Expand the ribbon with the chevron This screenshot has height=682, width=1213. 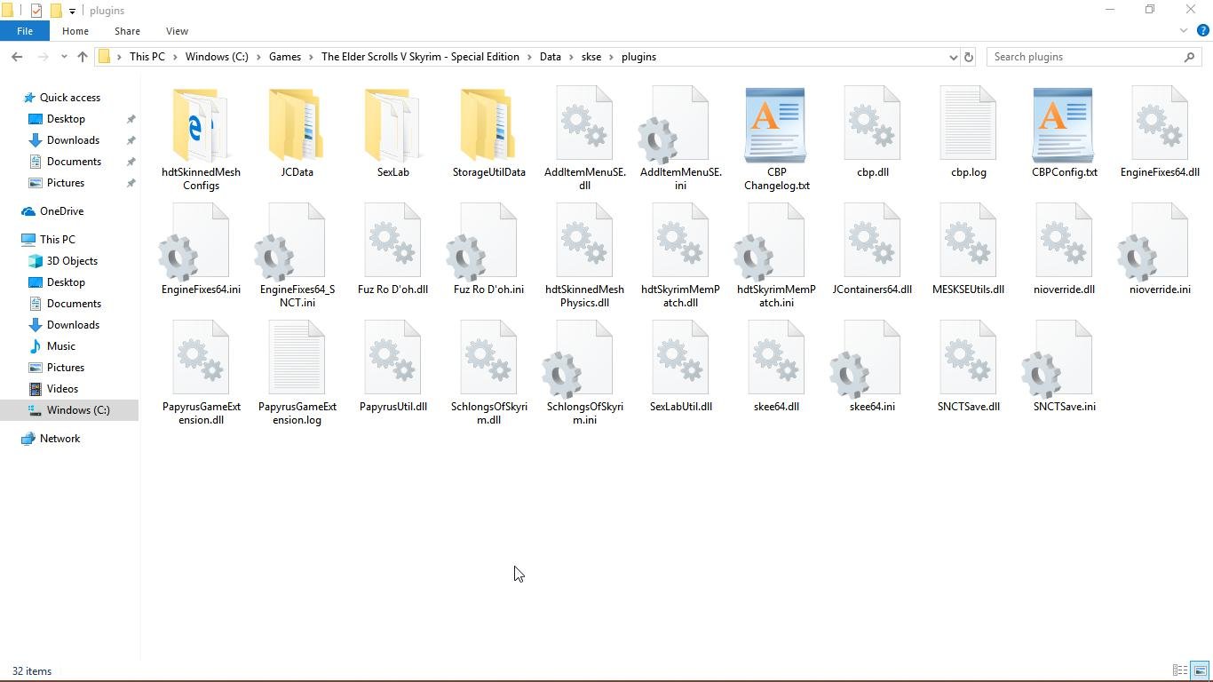click(1184, 31)
